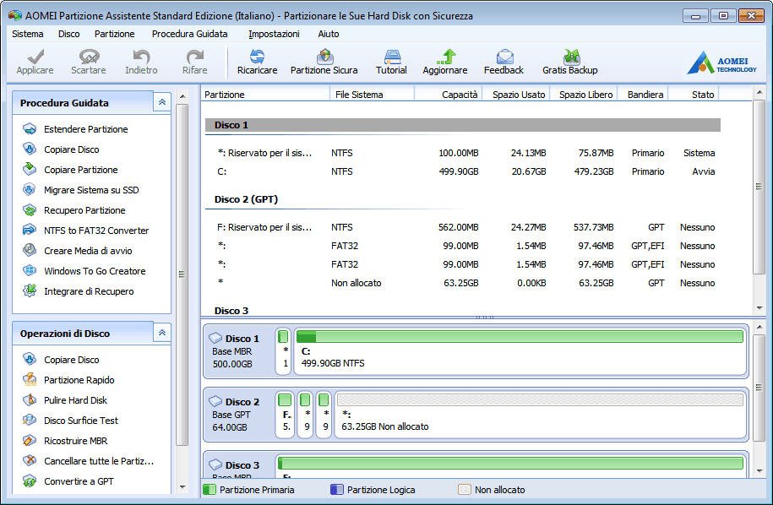This screenshot has width=773, height=505.
Task: Open the Partizione menu
Action: point(114,34)
